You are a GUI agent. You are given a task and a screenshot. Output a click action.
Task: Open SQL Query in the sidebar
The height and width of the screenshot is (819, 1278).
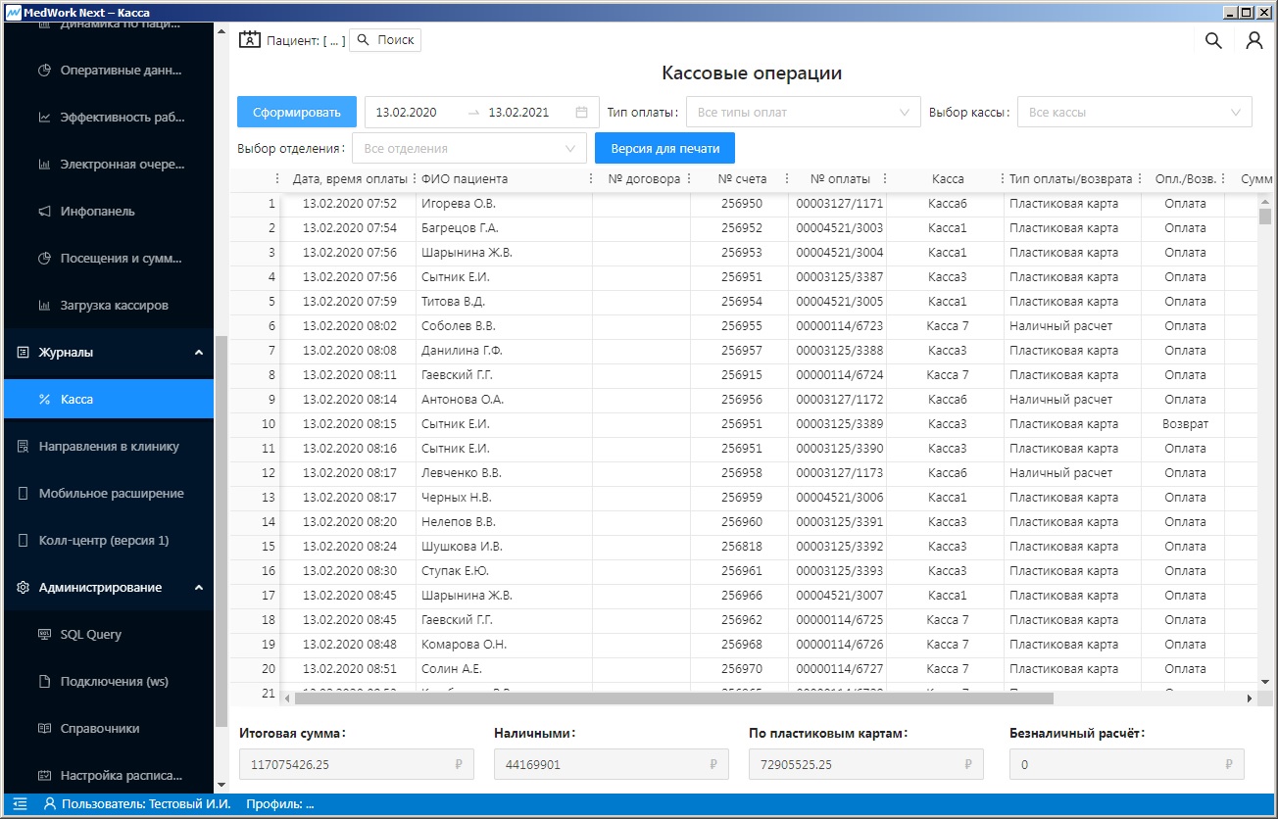[x=91, y=634]
